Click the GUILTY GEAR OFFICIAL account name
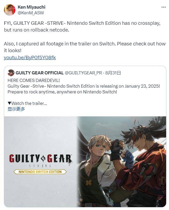The height and width of the screenshot is (210, 169). (x=40, y=73)
